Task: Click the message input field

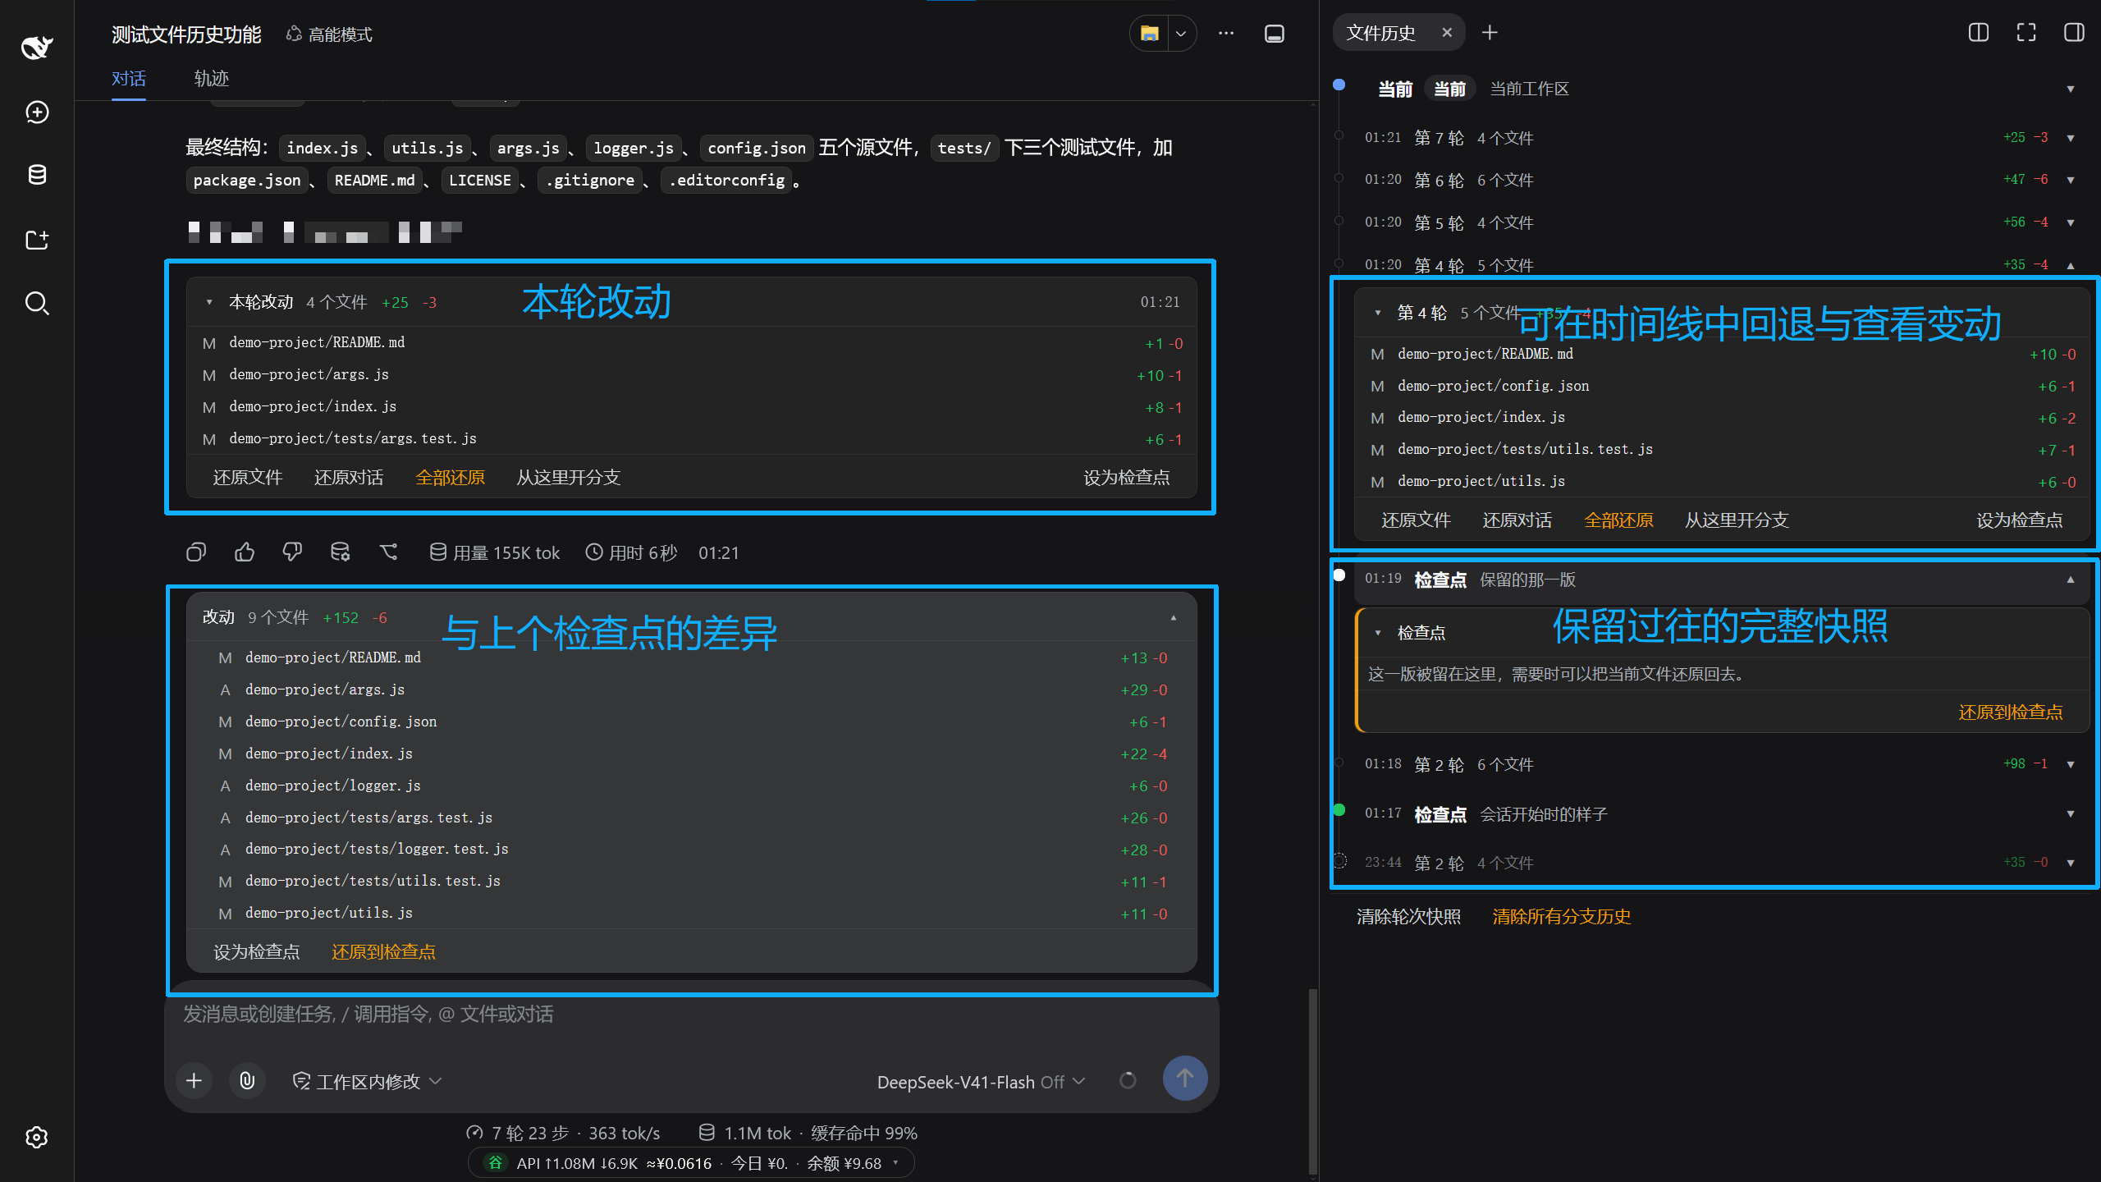Action: (691, 1015)
